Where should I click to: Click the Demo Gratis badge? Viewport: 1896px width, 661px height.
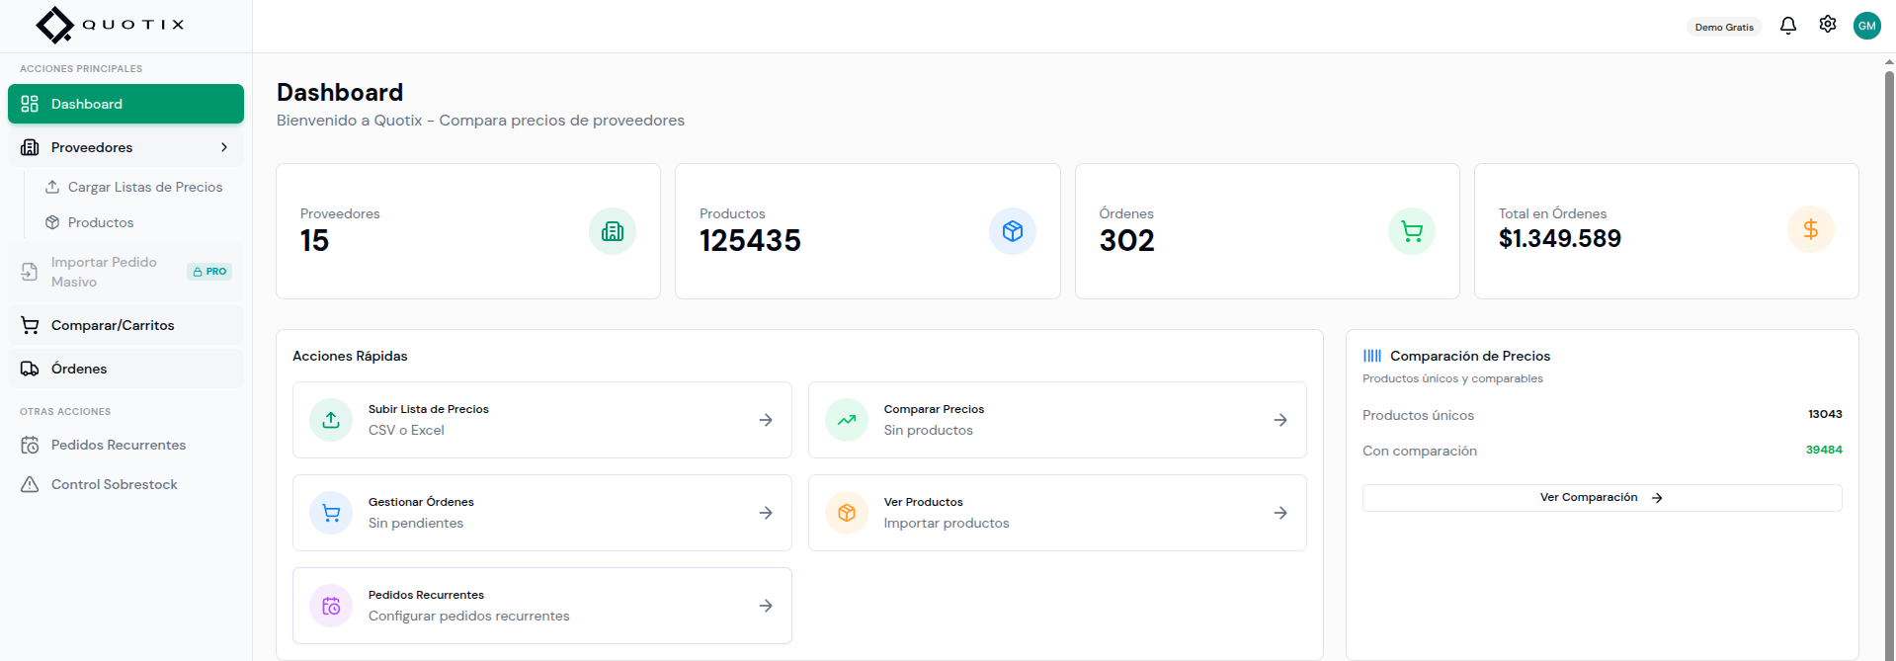tap(1723, 27)
